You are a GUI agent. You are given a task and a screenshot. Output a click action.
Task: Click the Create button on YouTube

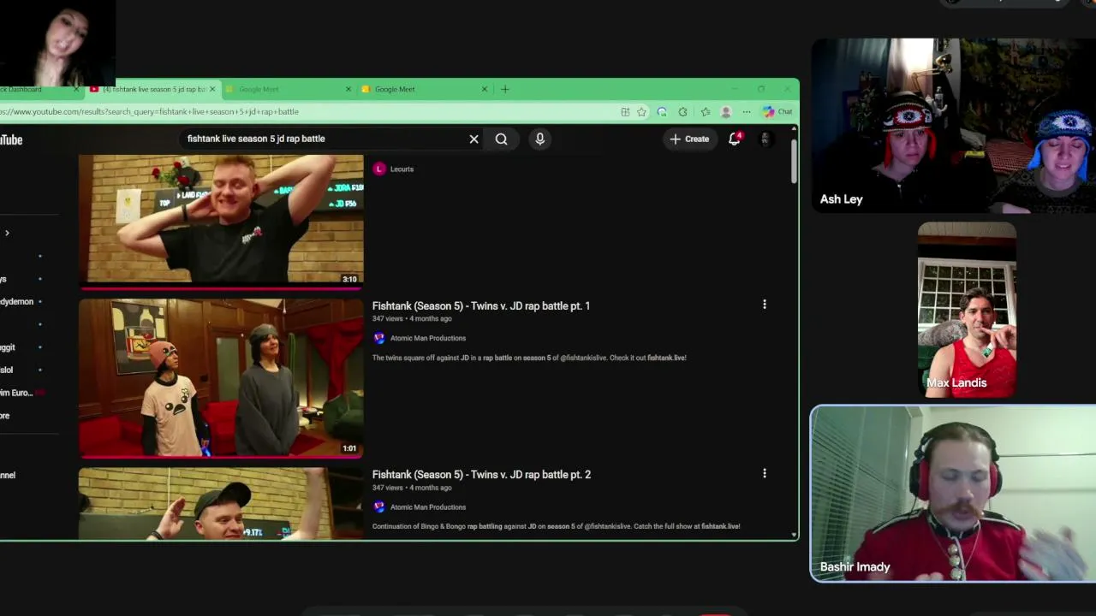click(x=689, y=139)
